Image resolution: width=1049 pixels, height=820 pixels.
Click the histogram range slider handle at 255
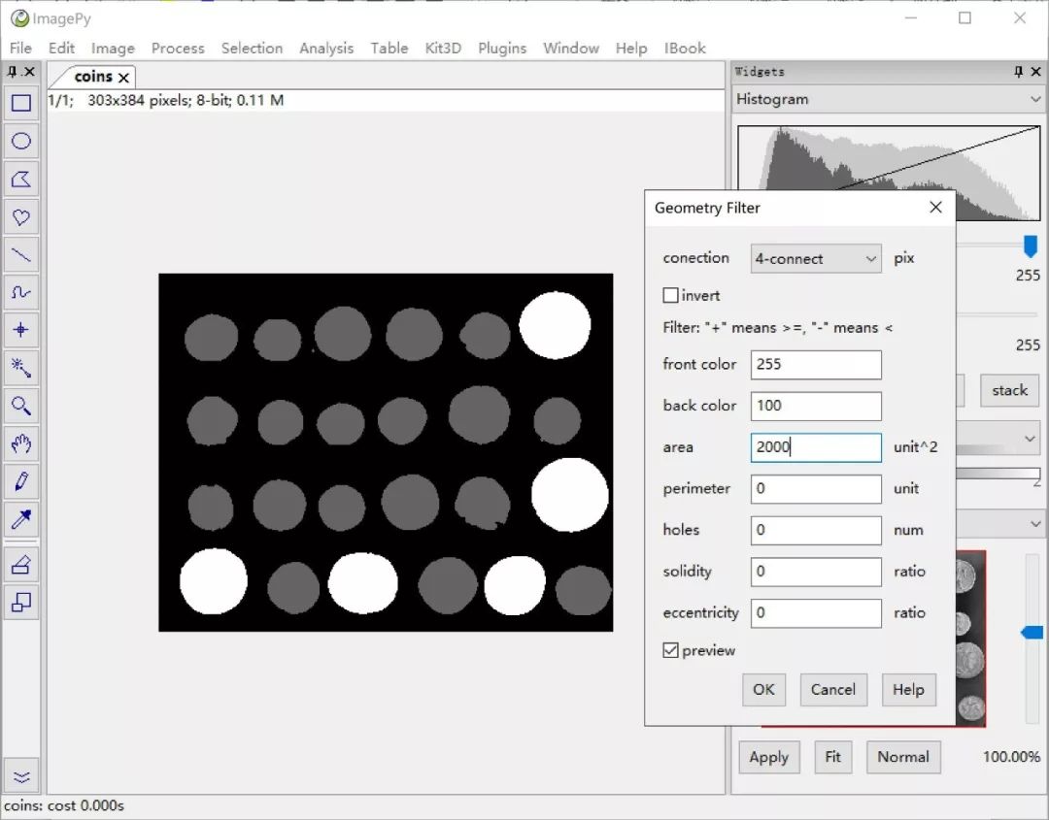[x=1031, y=246]
